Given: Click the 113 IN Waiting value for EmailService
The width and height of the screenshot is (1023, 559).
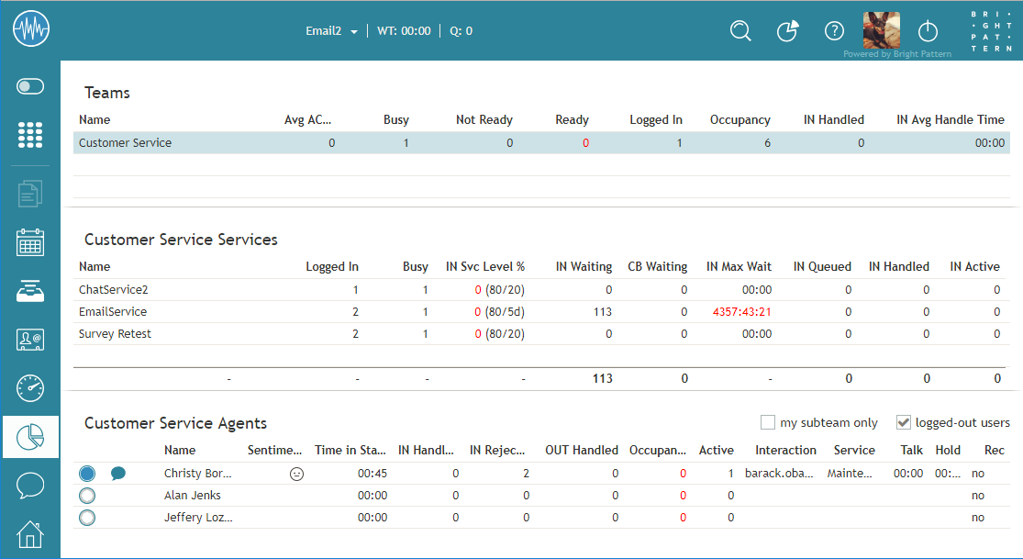Looking at the screenshot, I should pyautogui.click(x=603, y=312).
